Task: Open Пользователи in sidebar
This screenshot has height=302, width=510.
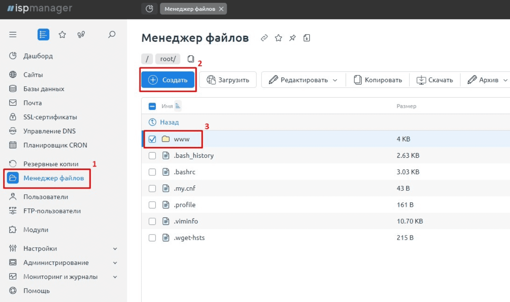Action: (x=46, y=197)
